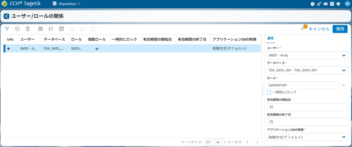
Task: Select the 属性 tab
Action: [271, 38]
